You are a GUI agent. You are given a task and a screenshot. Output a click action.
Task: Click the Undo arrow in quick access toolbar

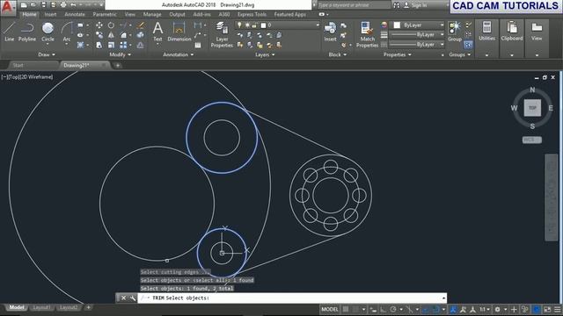tap(73, 5)
